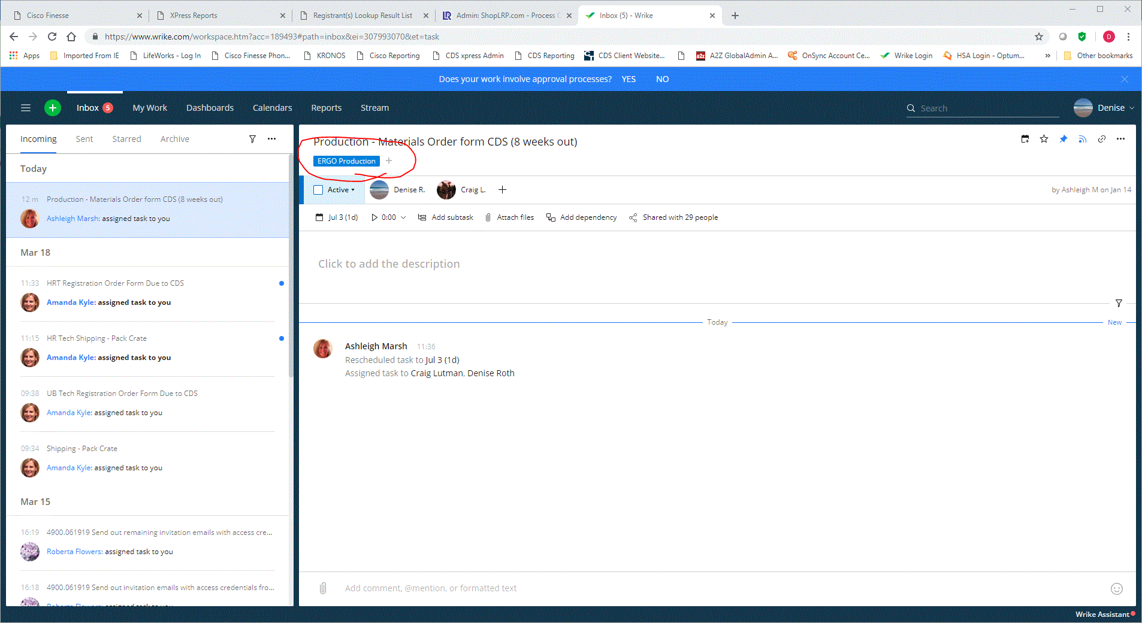Image resolution: width=1142 pixels, height=623 pixels.
Task: Click the follow feed icon in header
Action: pyautogui.click(x=1083, y=139)
